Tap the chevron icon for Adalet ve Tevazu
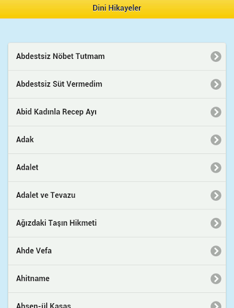 pos(216,196)
